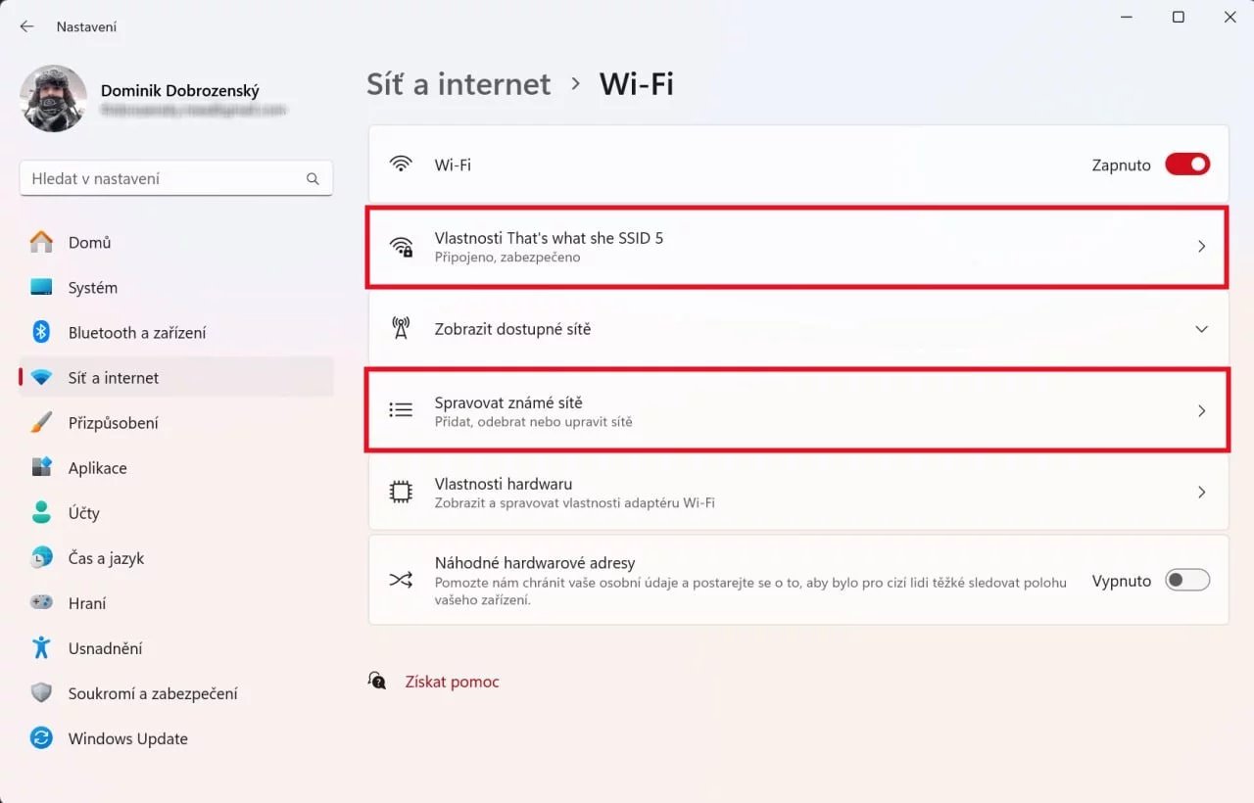The width and height of the screenshot is (1254, 803).
Task: Open Vlastnosti hardwaru via chevron
Action: [1202, 493]
